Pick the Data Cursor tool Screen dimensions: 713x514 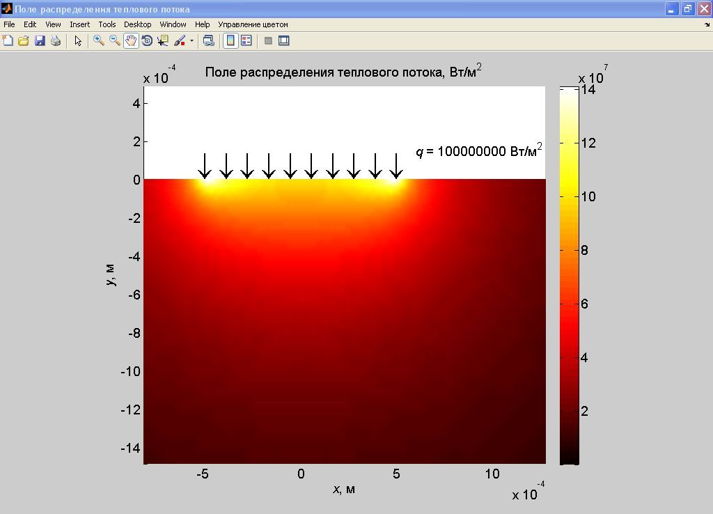point(163,41)
